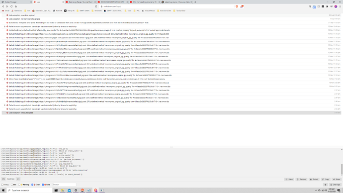Open the Brave Shields lion icon

[237, 6]
